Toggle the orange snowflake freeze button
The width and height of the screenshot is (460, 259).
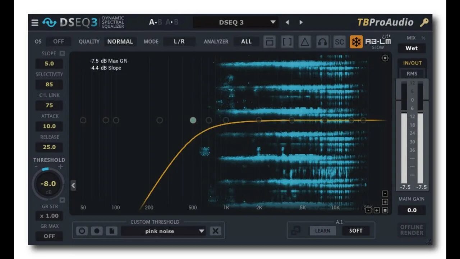pos(356,42)
